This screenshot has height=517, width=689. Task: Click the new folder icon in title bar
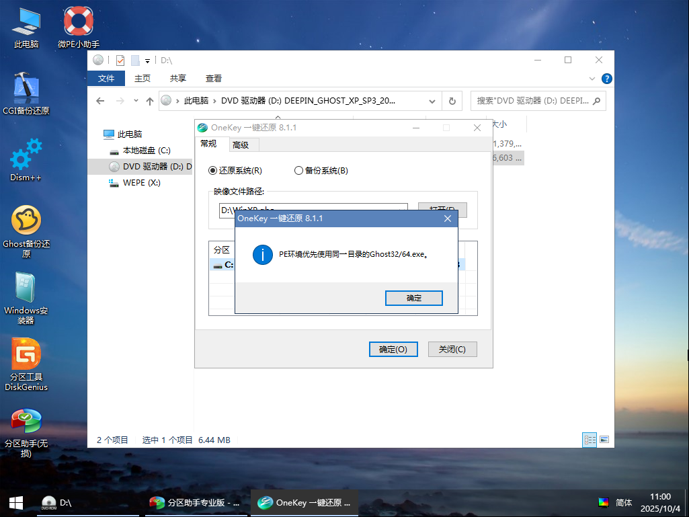click(135, 61)
